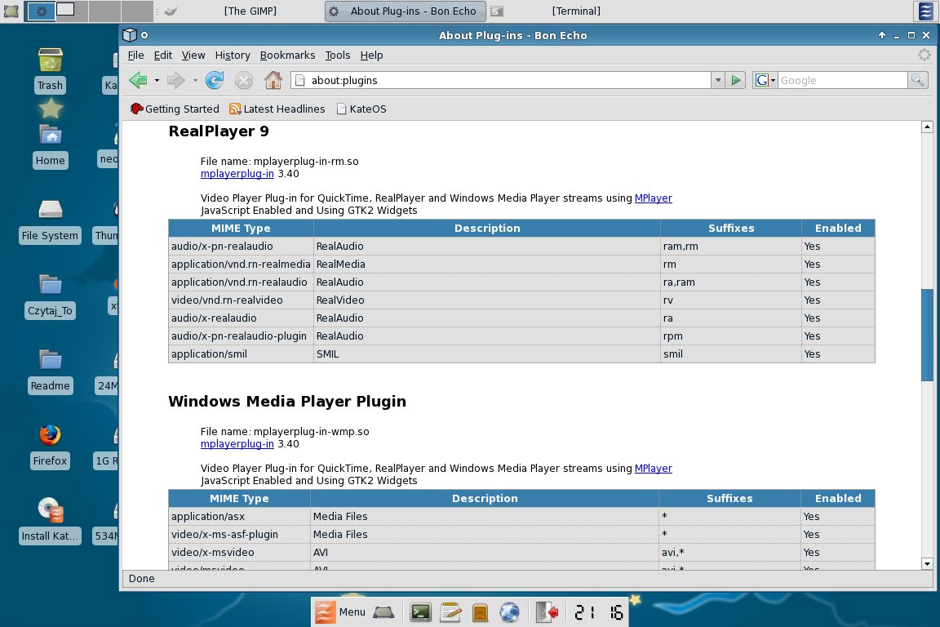Click the video/vnd.rn-realvideo cell
This screenshot has width=940, height=627.
241,300
